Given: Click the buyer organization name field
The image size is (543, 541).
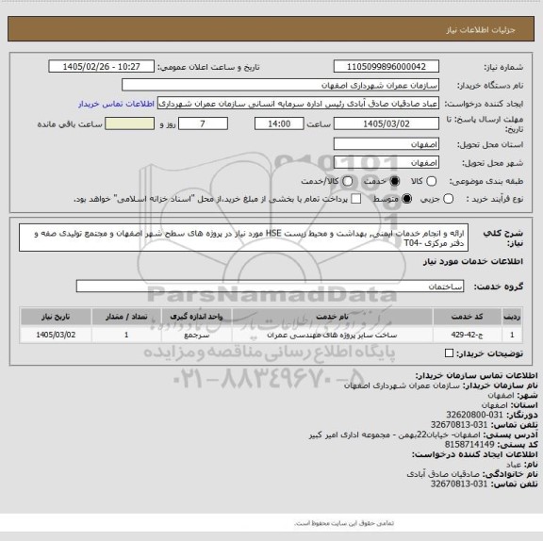Looking at the screenshot, I should pyautogui.click(x=280, y=85).
